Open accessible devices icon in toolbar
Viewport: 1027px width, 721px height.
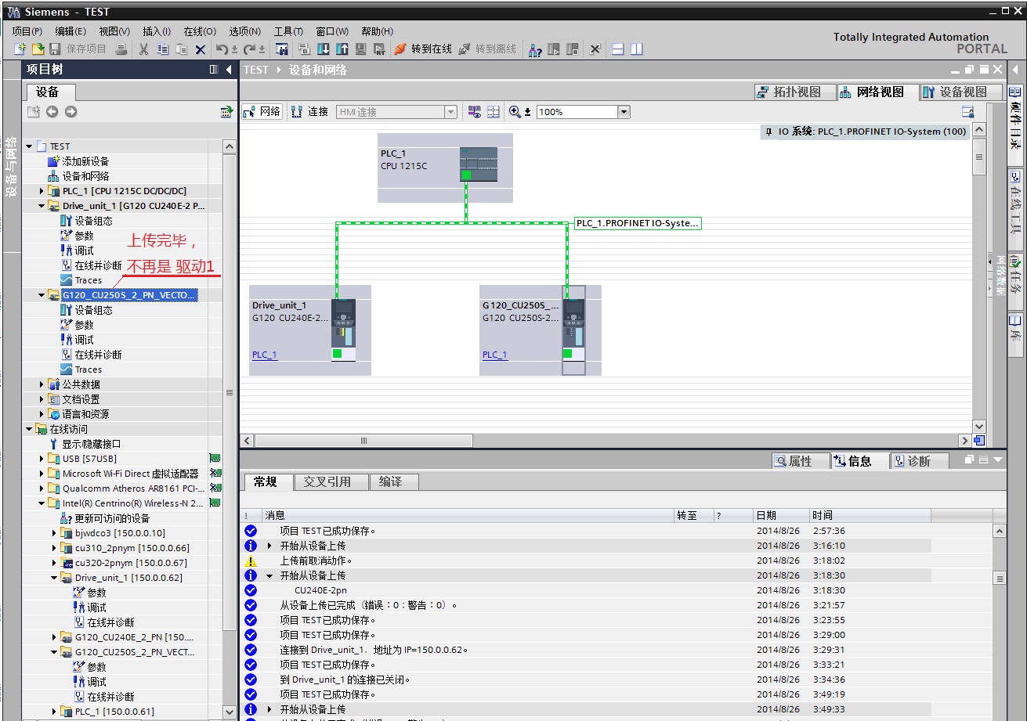(x=535, y=49)
